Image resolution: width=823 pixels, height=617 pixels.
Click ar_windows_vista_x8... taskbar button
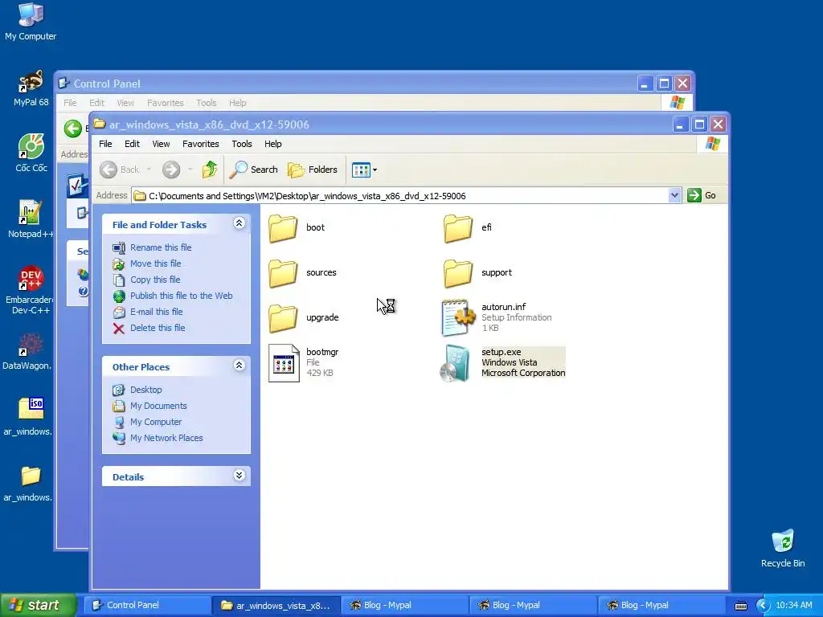[276, 605]
